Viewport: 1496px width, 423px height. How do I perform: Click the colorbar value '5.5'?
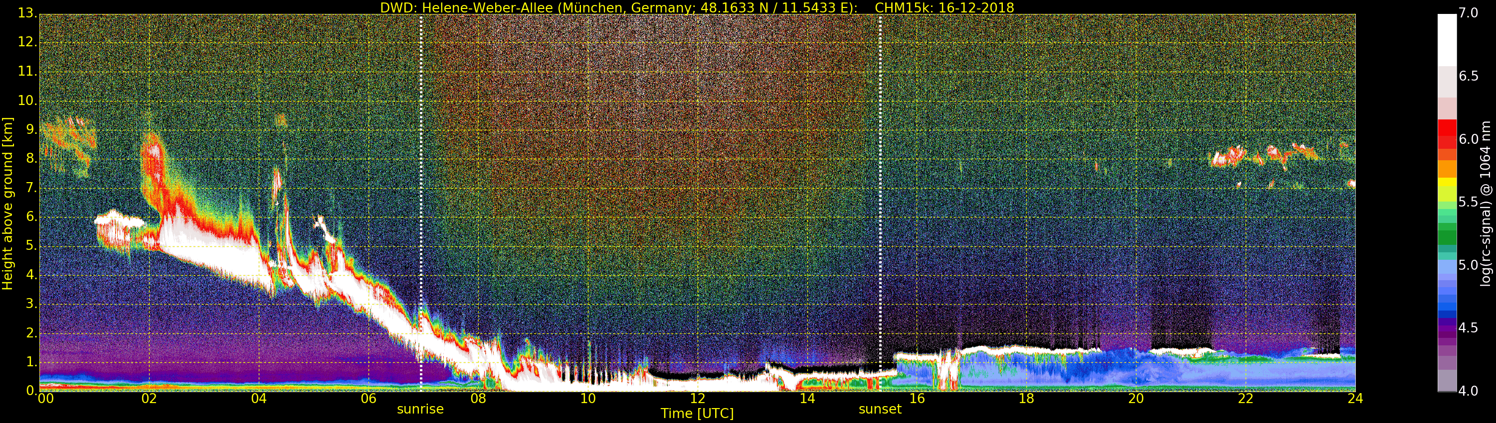[1469, 202]
